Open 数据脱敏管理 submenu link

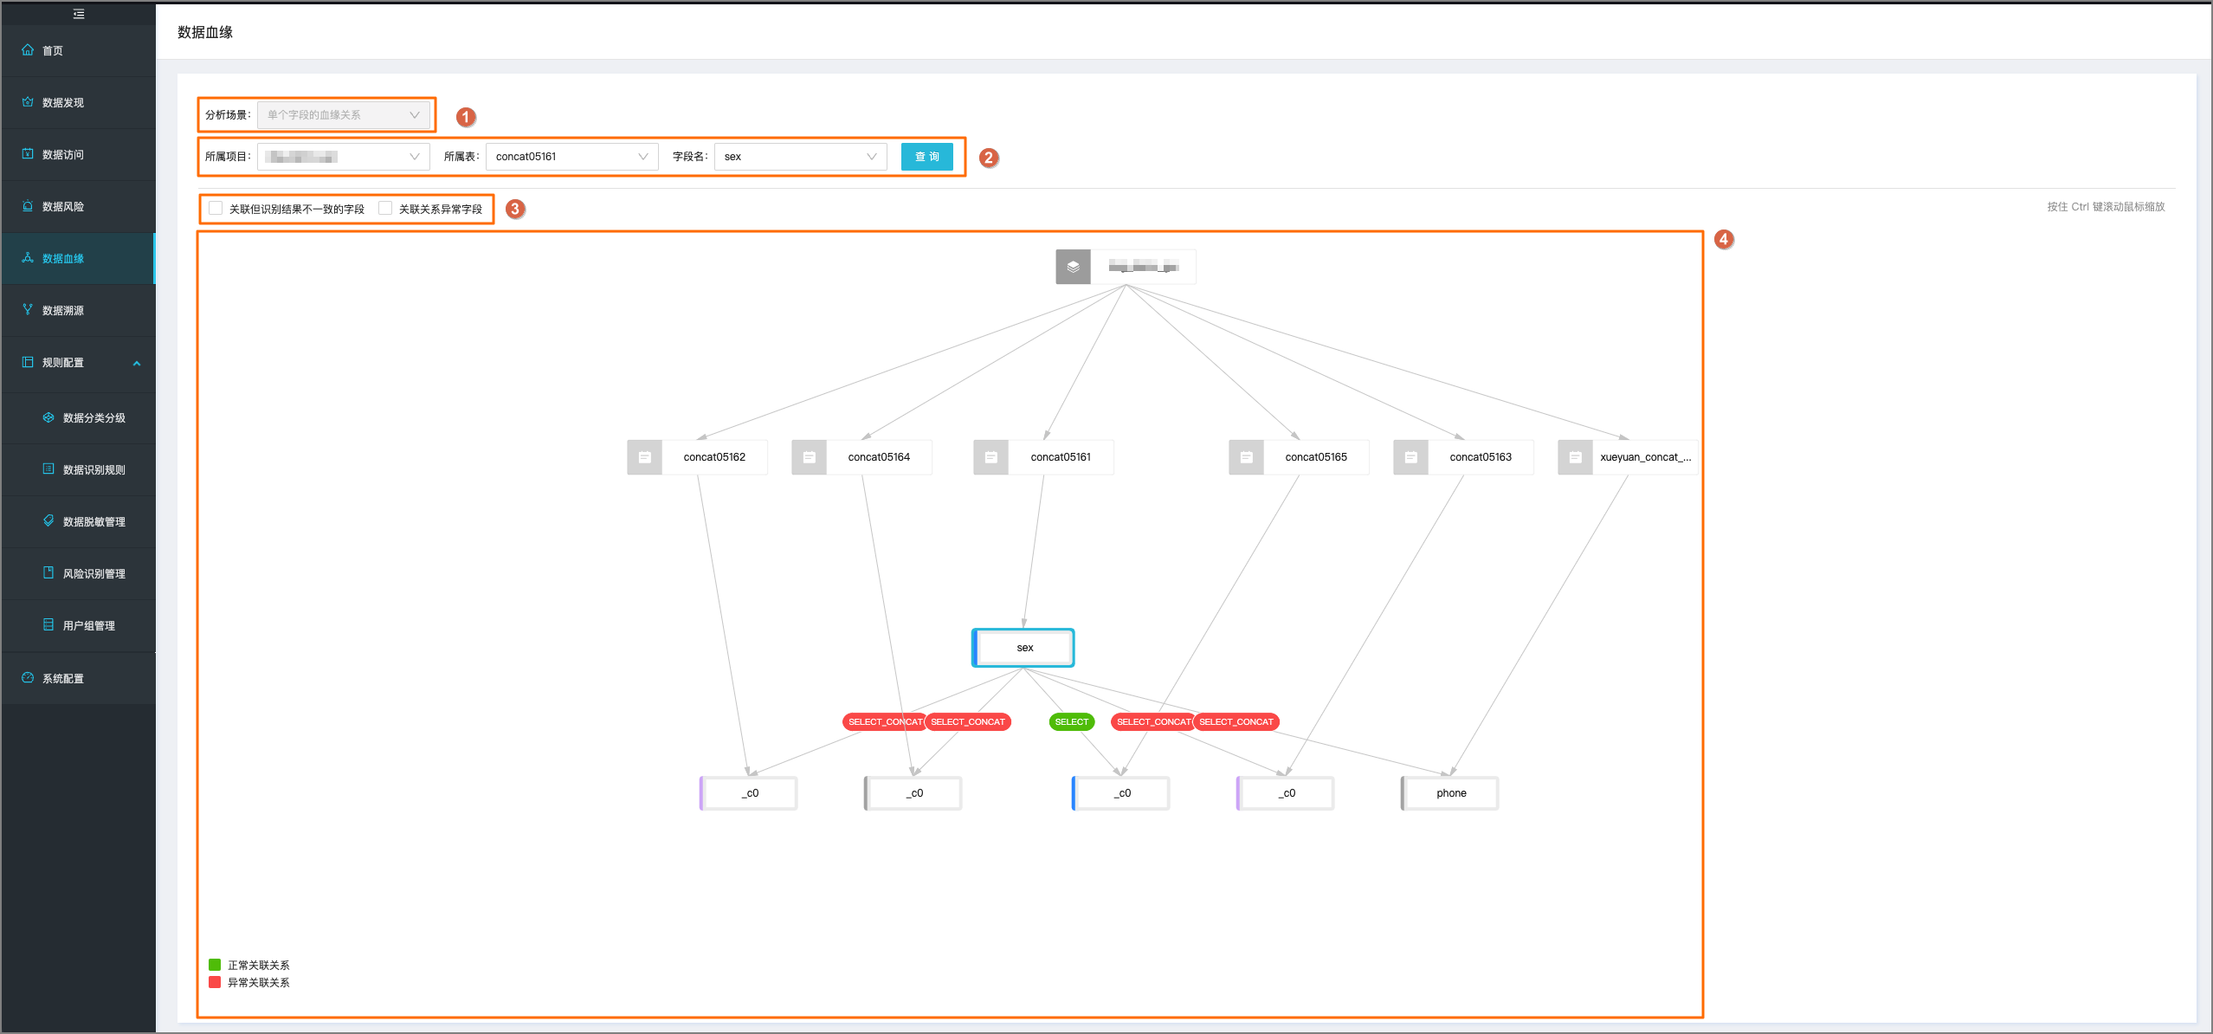(79, 521)
